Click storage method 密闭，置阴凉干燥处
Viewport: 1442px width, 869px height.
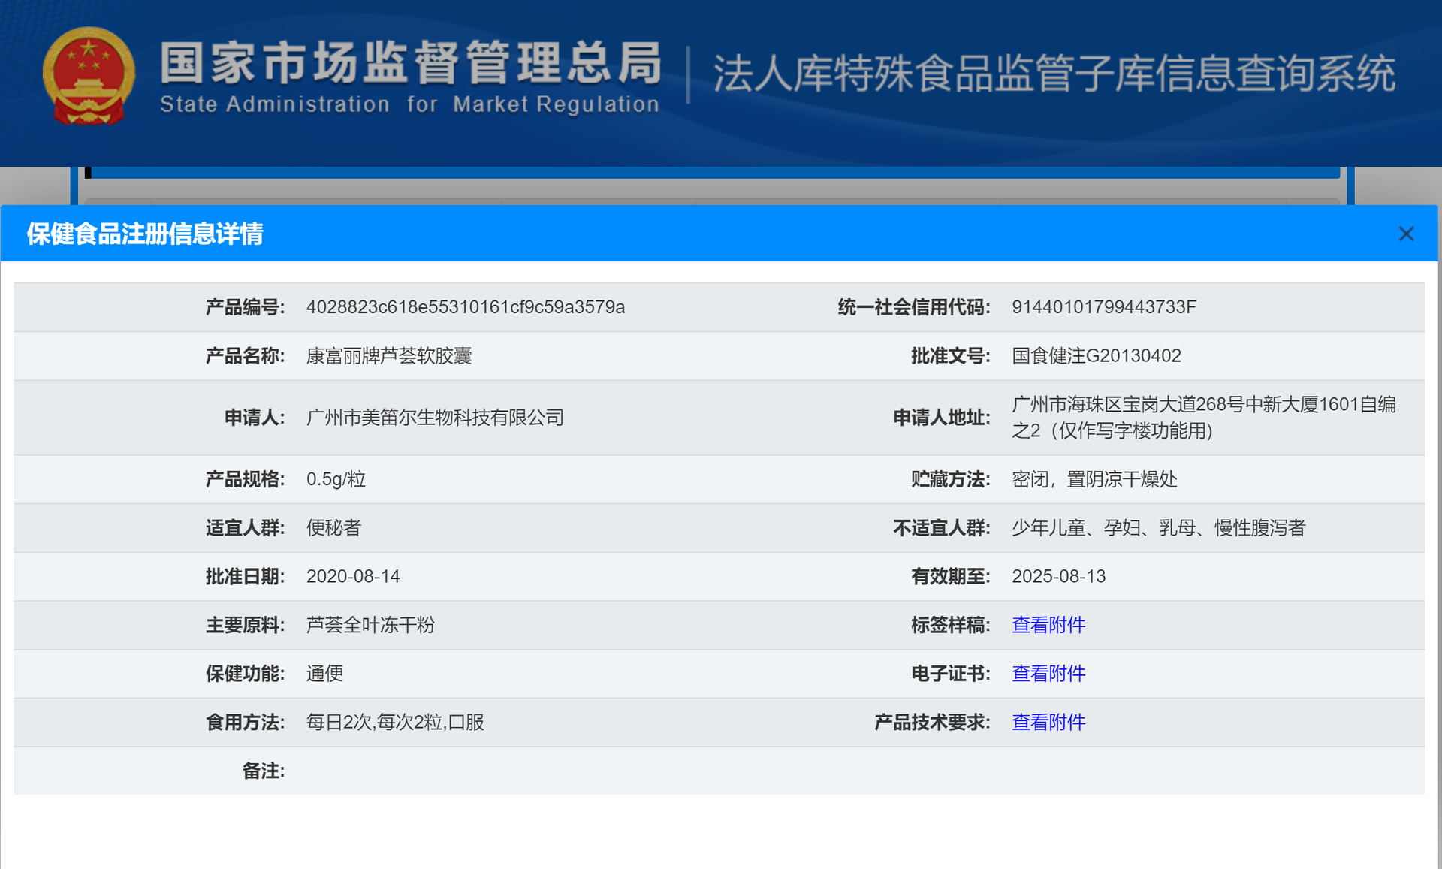click(x=1094, y=479)
